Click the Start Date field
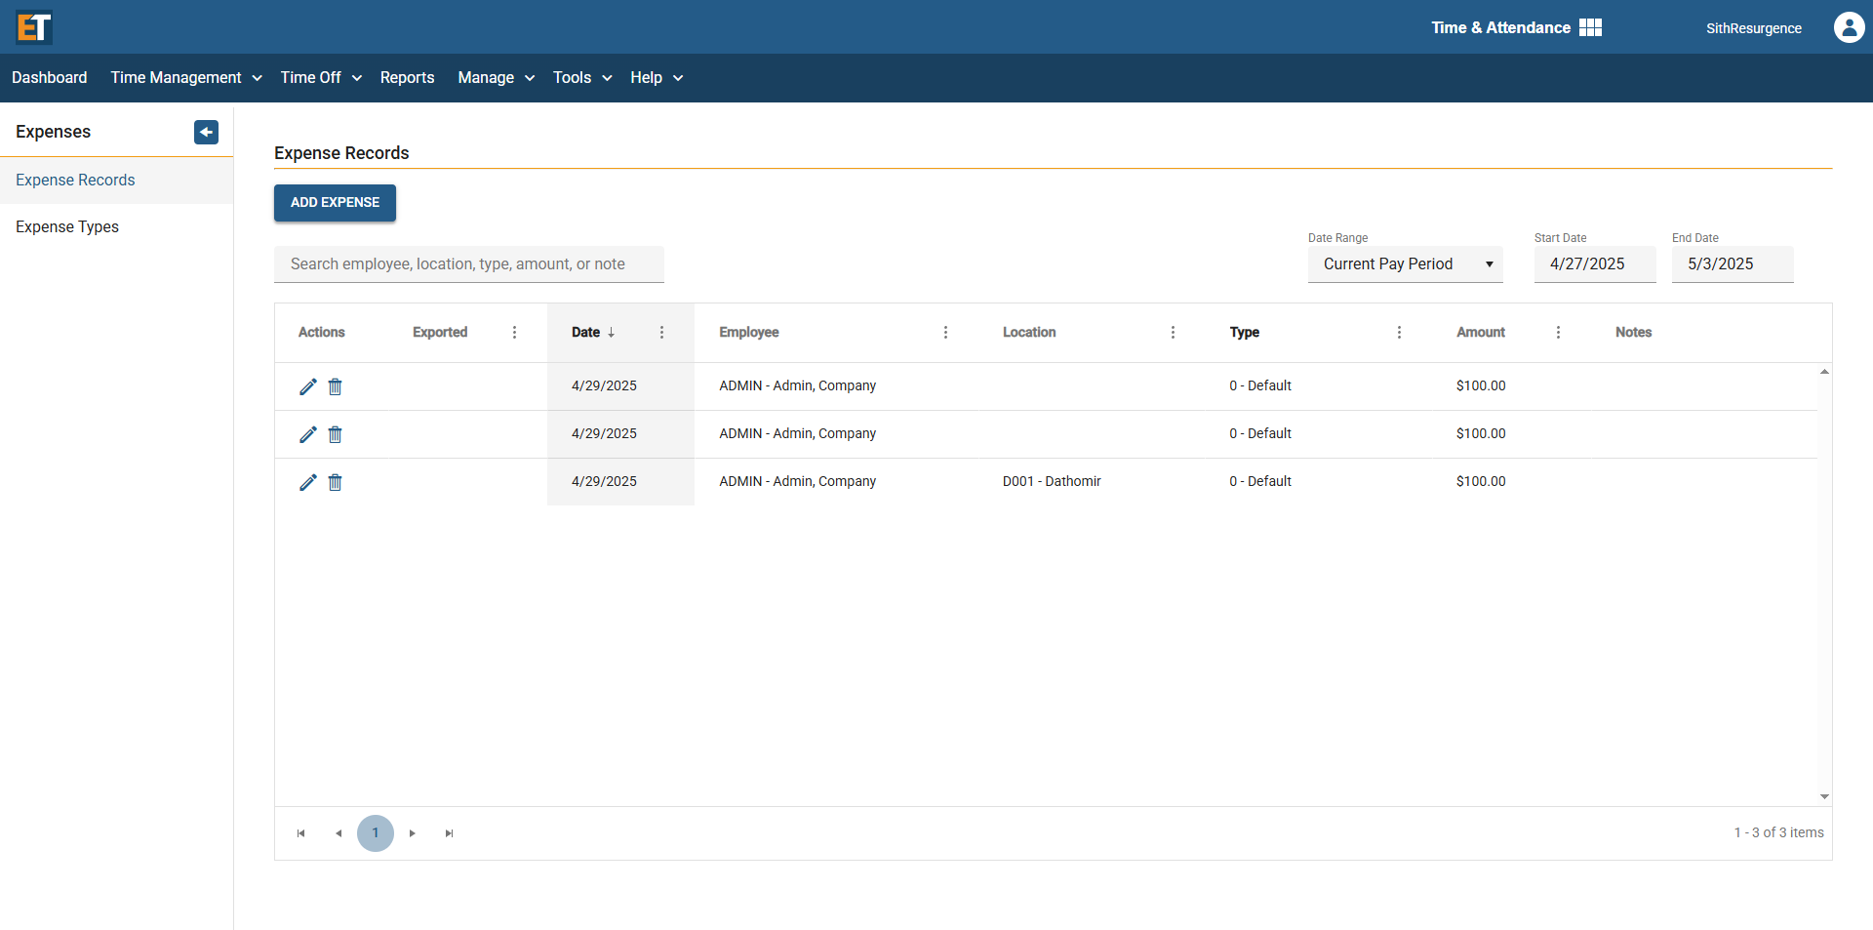This screenshot has height=930, width=1873. pos(1595,264)
